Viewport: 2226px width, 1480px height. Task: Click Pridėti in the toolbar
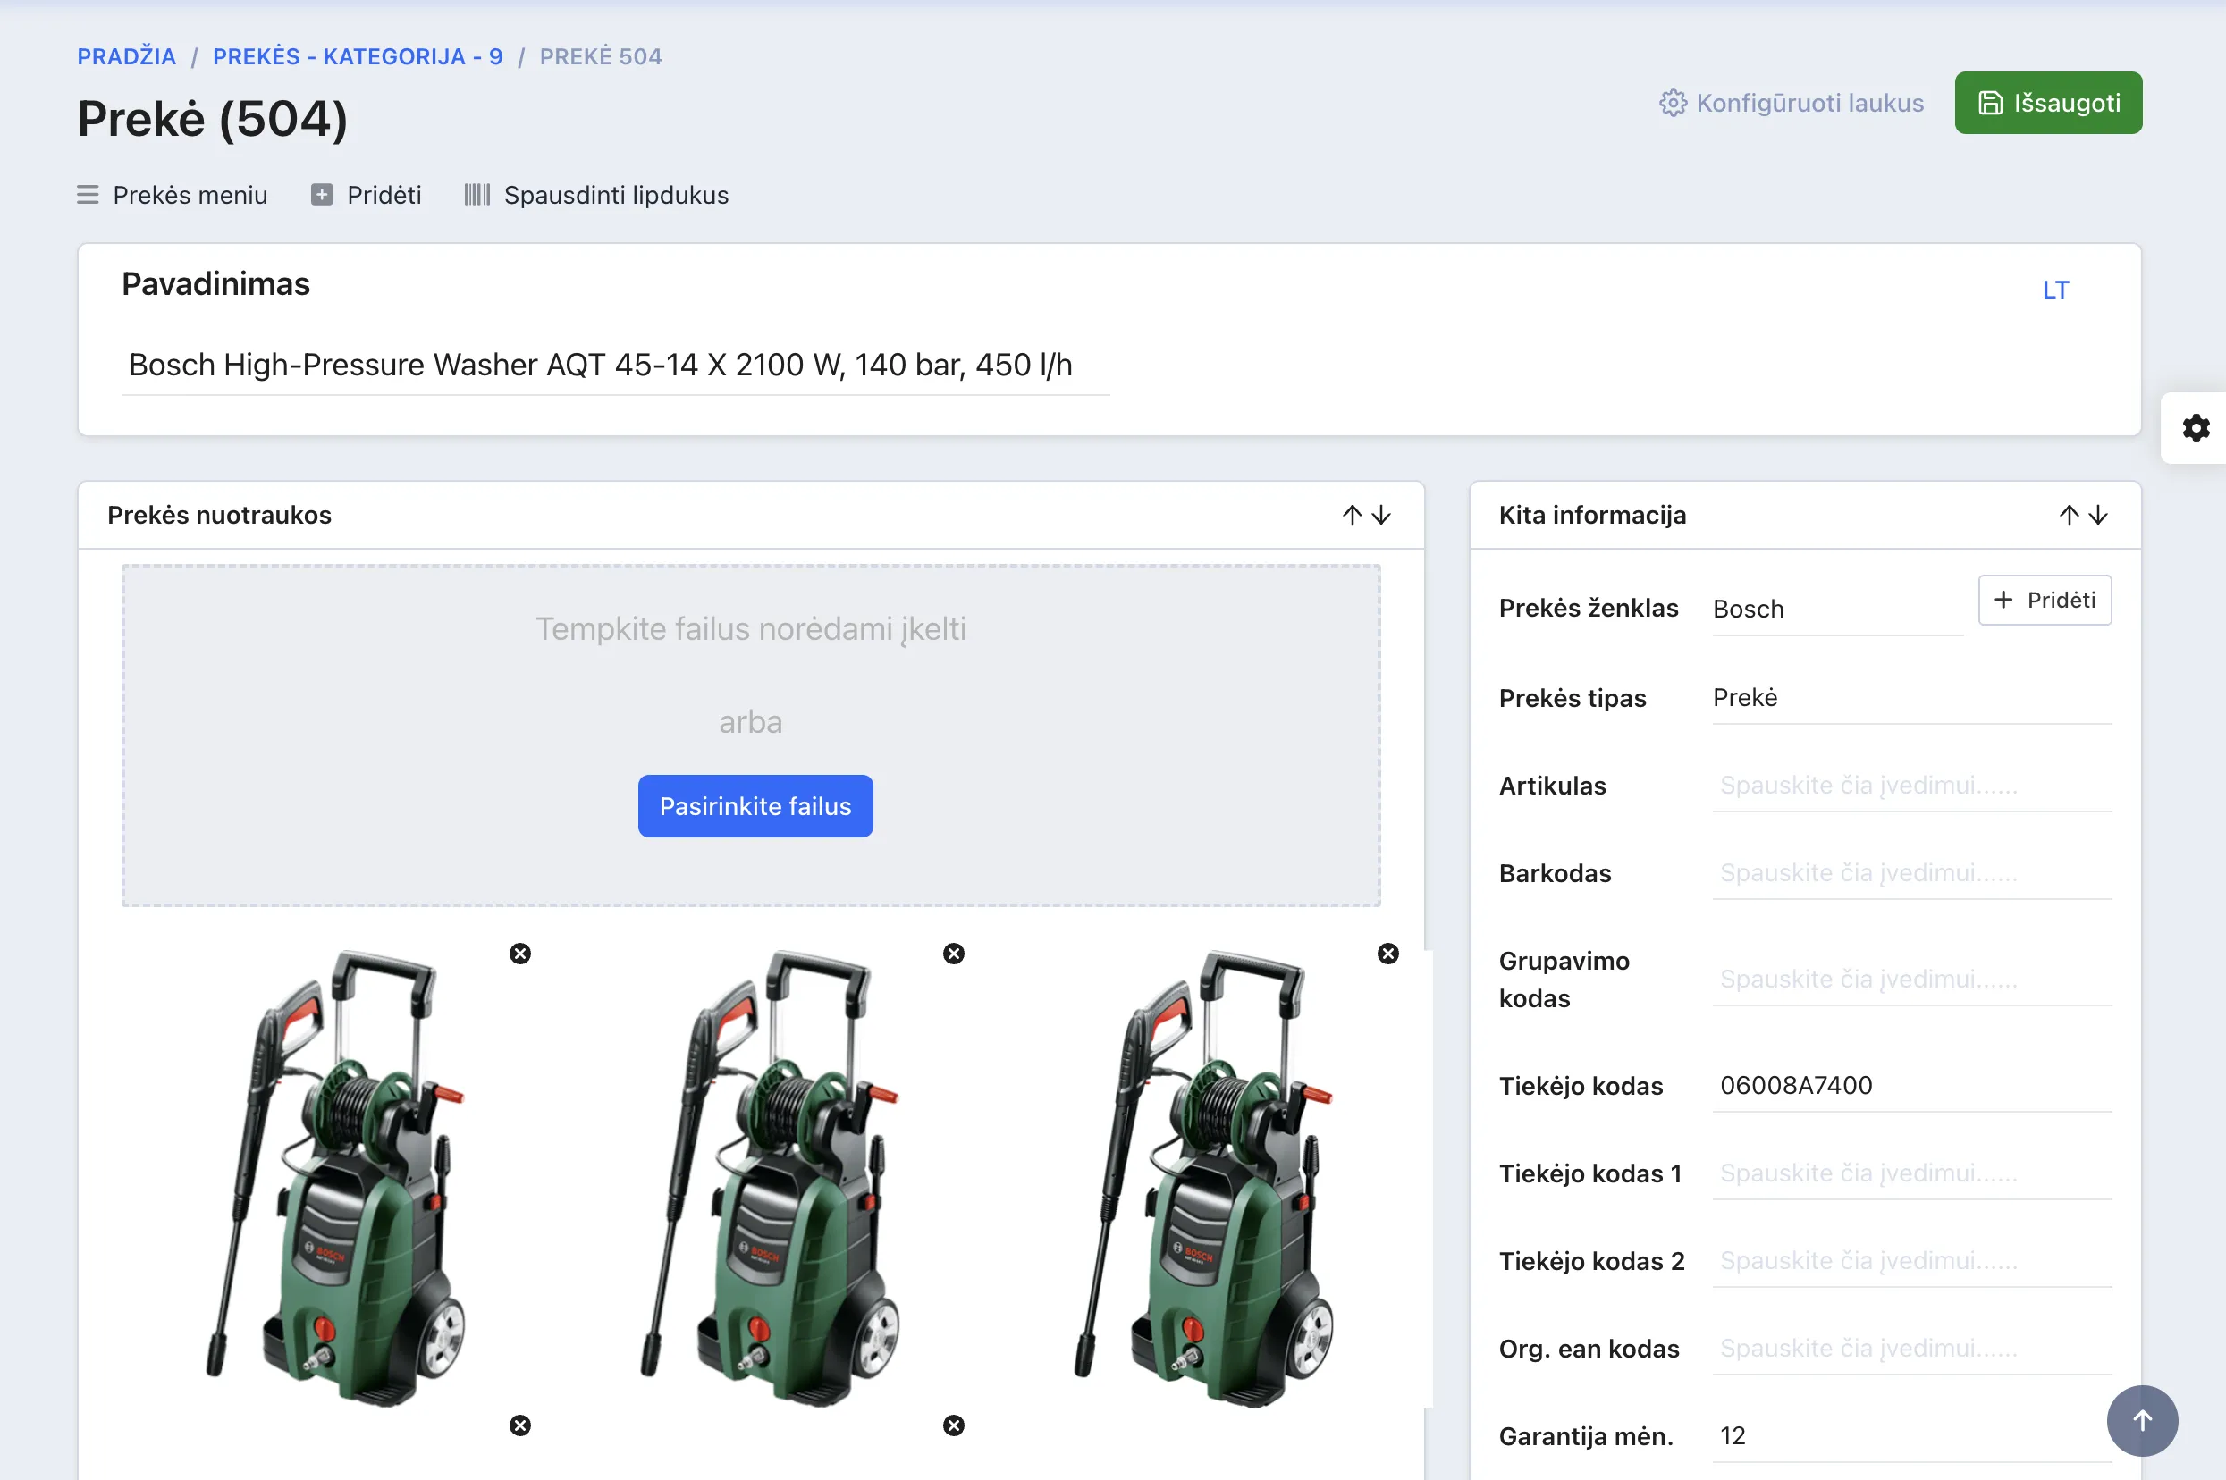[367, 196]
